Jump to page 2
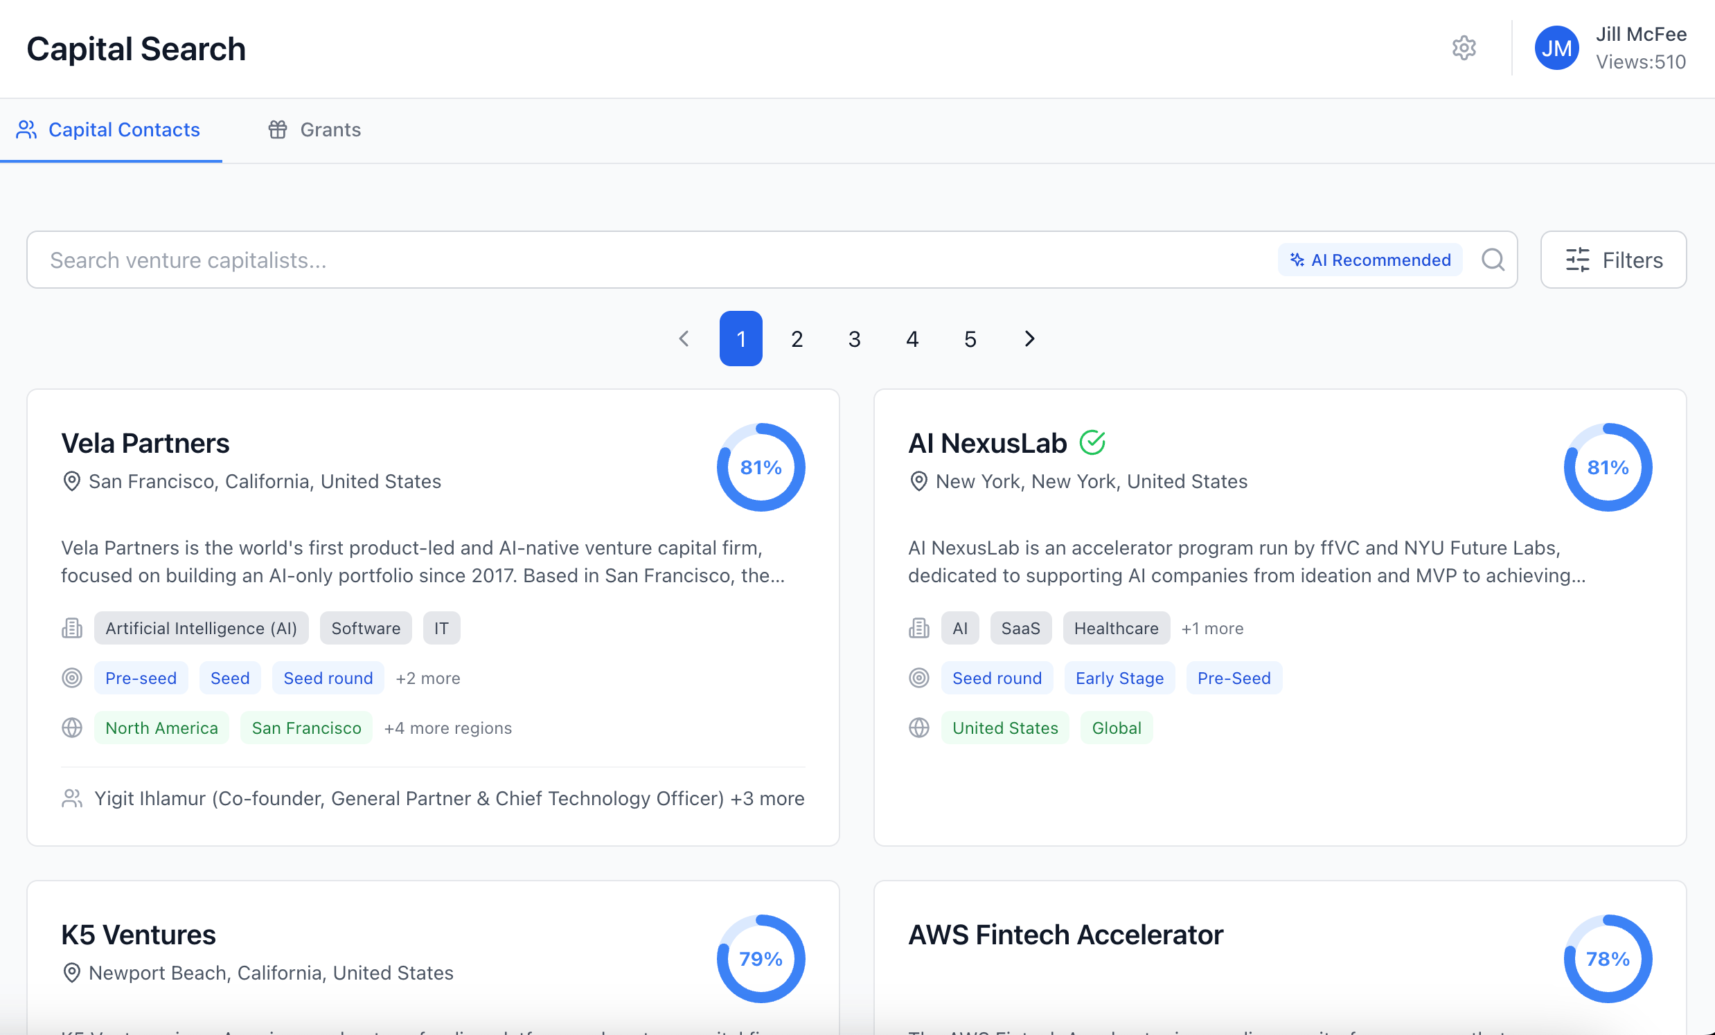 (797, 339)
